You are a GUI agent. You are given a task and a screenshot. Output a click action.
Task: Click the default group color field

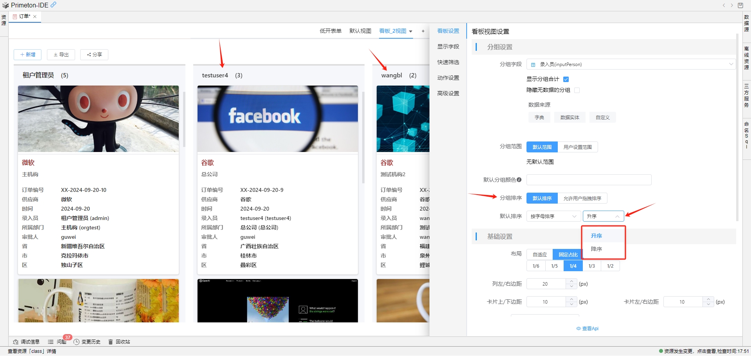click(x=589, y=180)
